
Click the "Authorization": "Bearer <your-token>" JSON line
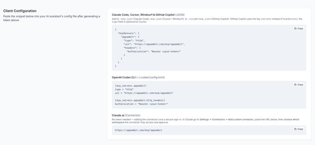[154, 51]
